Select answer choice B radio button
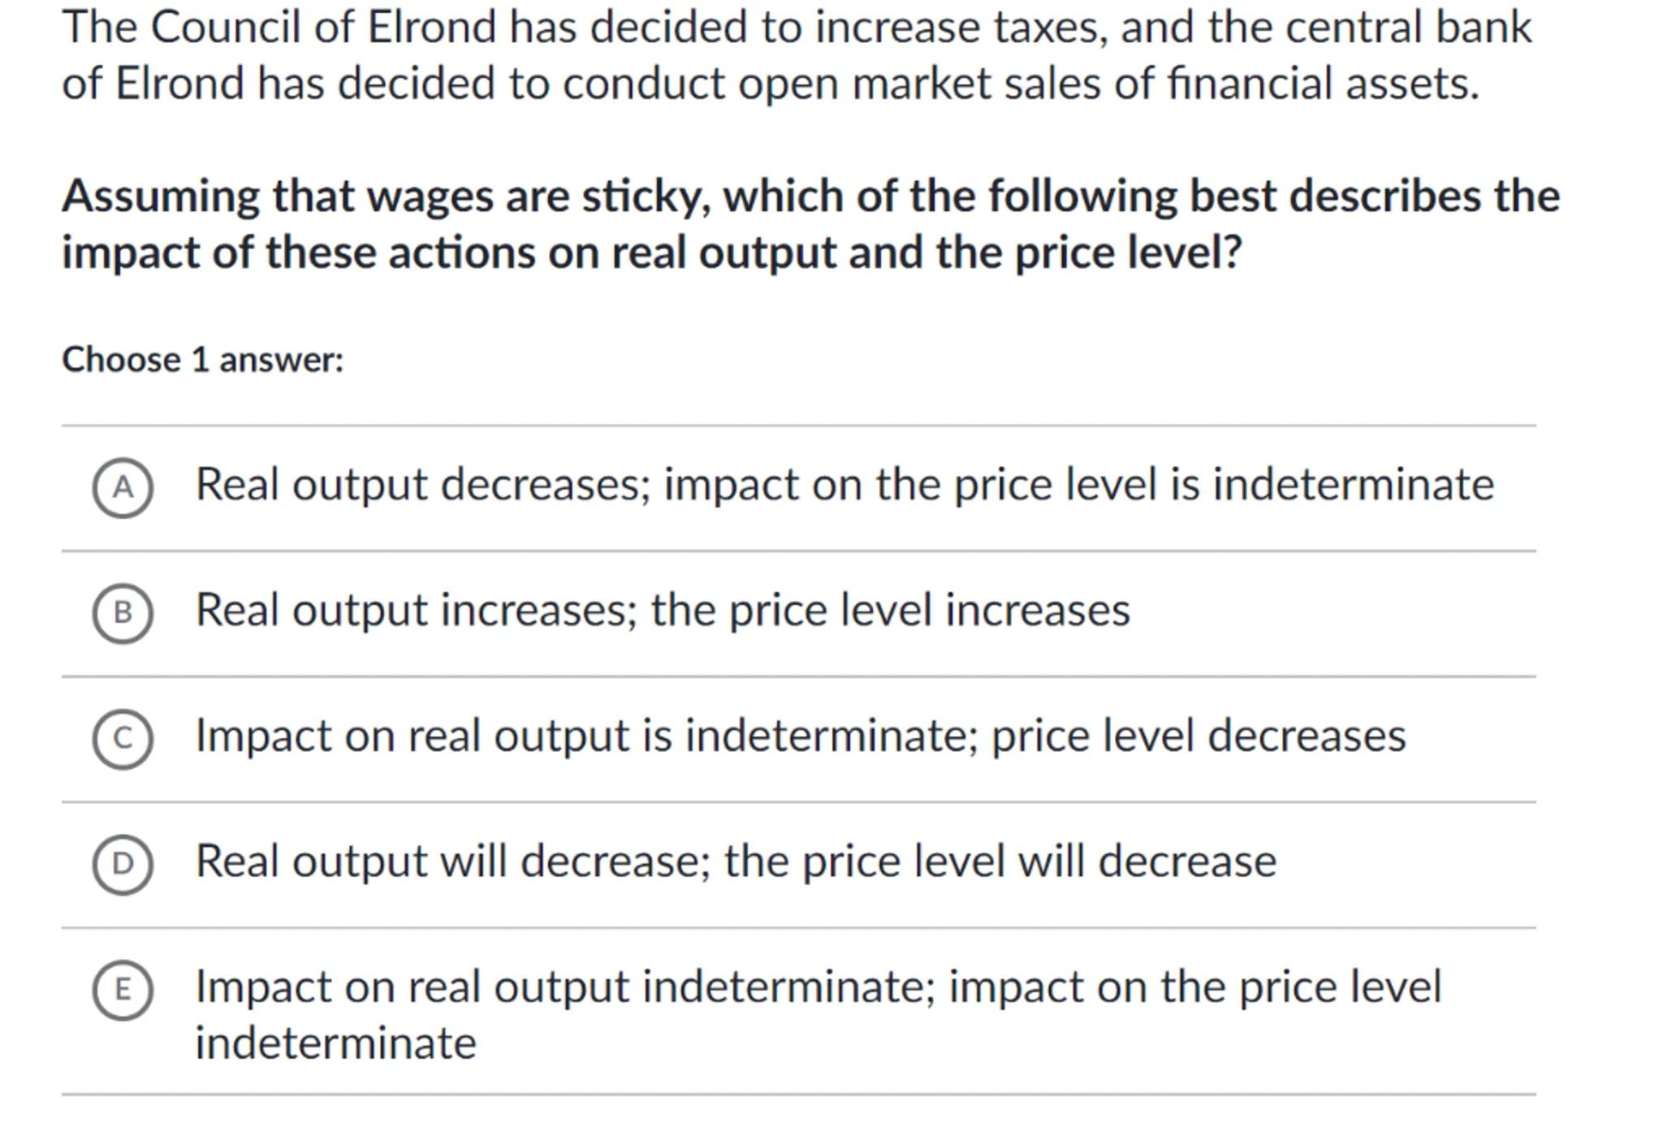The height and width of the screenshot is (1136, 1663). 123,613
